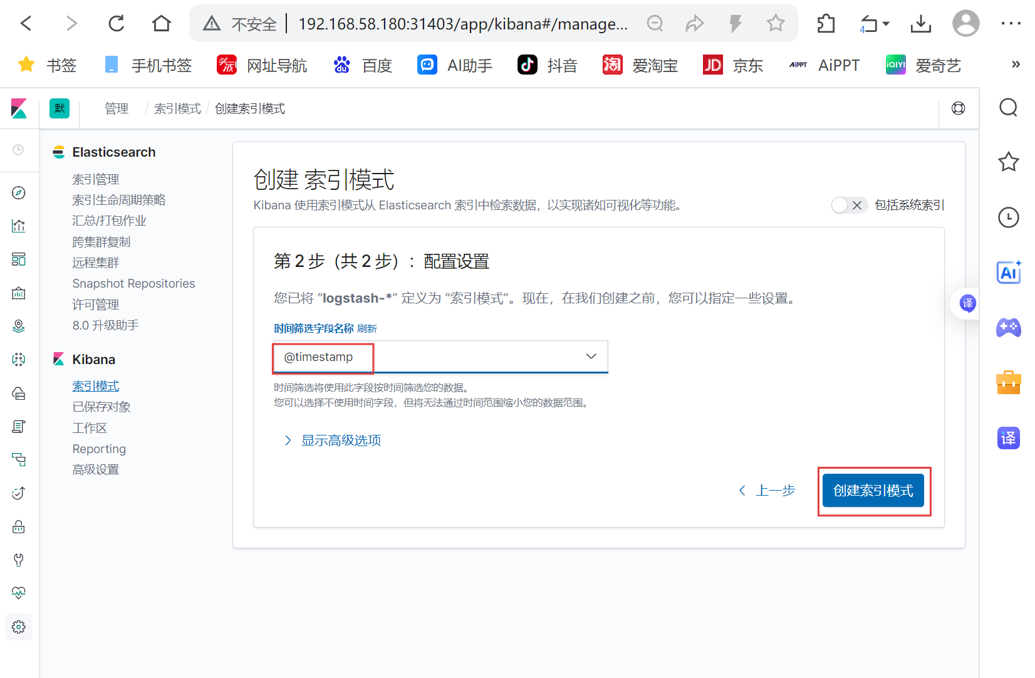
Task: Open 高级设置 in Kibana menu
Action: 96,469
